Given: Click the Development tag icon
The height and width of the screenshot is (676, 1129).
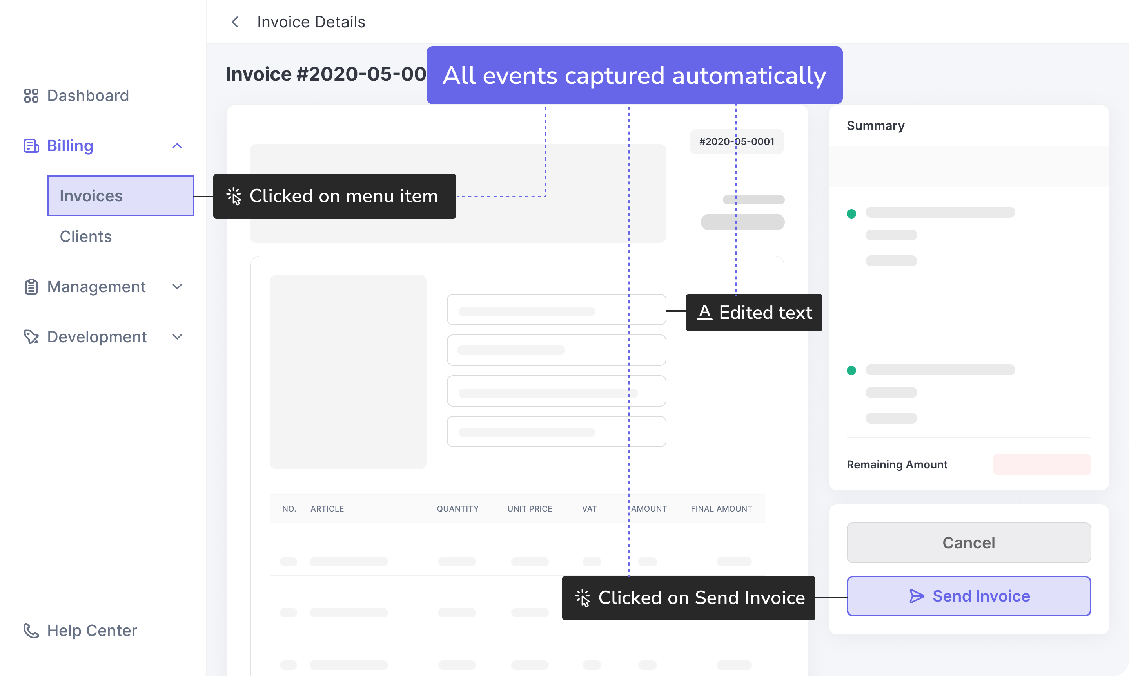Looking at the screenshot, I should (31, 337).
